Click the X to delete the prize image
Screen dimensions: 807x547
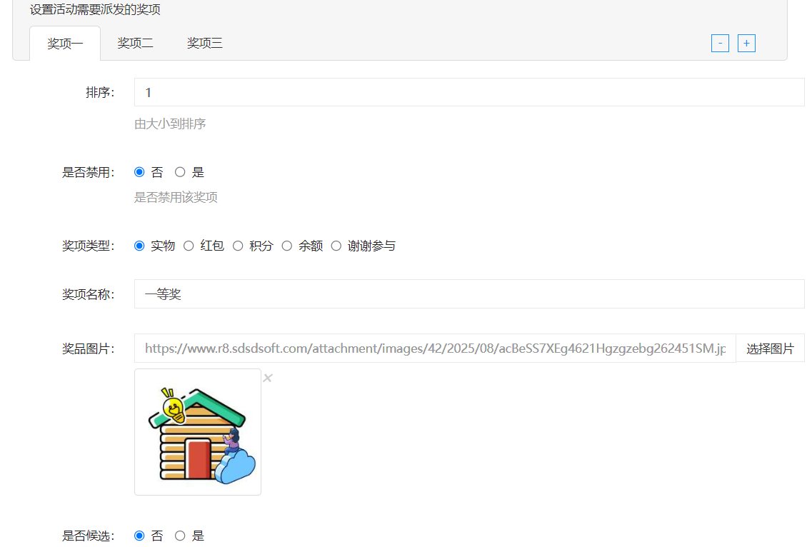point(268,378)
